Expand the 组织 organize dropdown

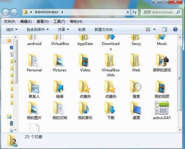[x=12, y=30]
